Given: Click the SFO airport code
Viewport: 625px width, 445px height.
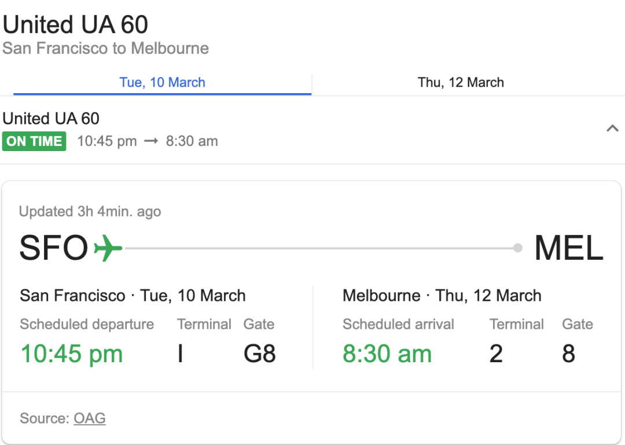Looking at the screenshot, I should pyautogui.click(x=54, y=248).
